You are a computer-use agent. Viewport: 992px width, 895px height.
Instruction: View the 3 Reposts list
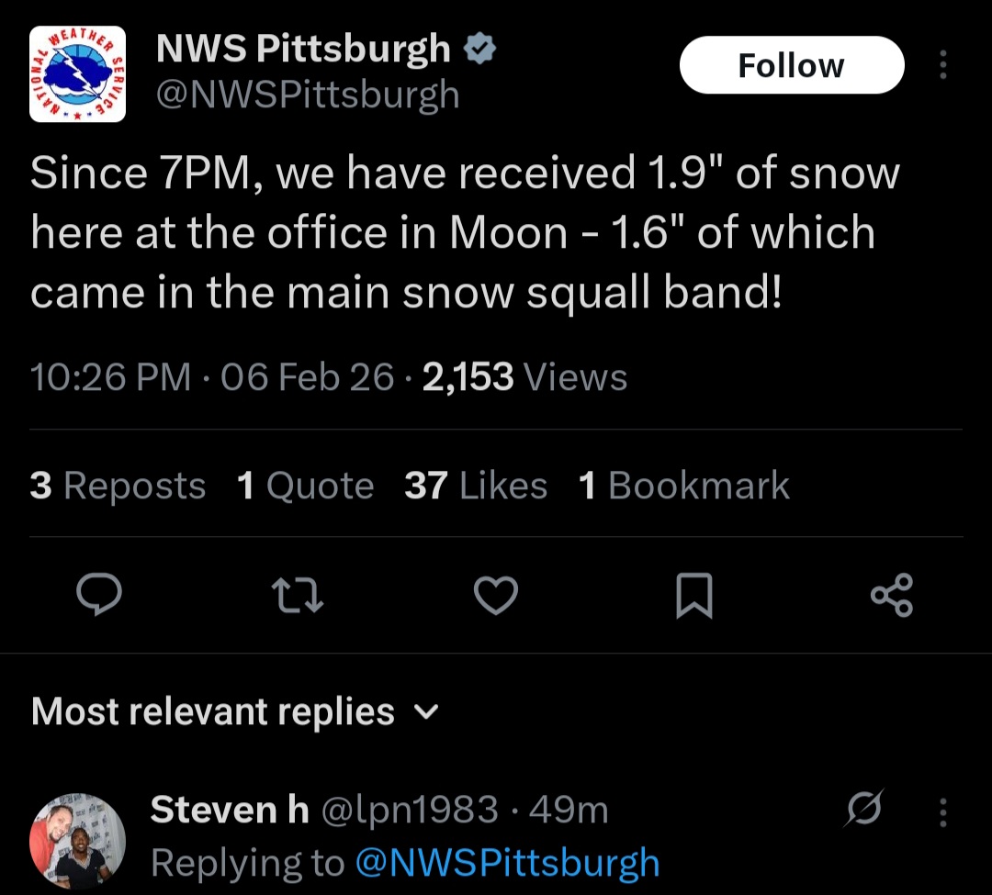pos(118,486)
